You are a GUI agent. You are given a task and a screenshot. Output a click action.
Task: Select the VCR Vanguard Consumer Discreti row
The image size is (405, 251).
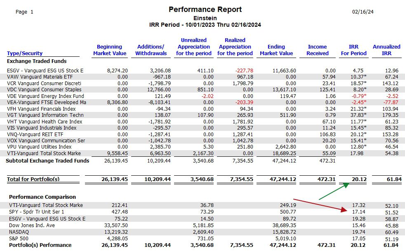[202, 83]
